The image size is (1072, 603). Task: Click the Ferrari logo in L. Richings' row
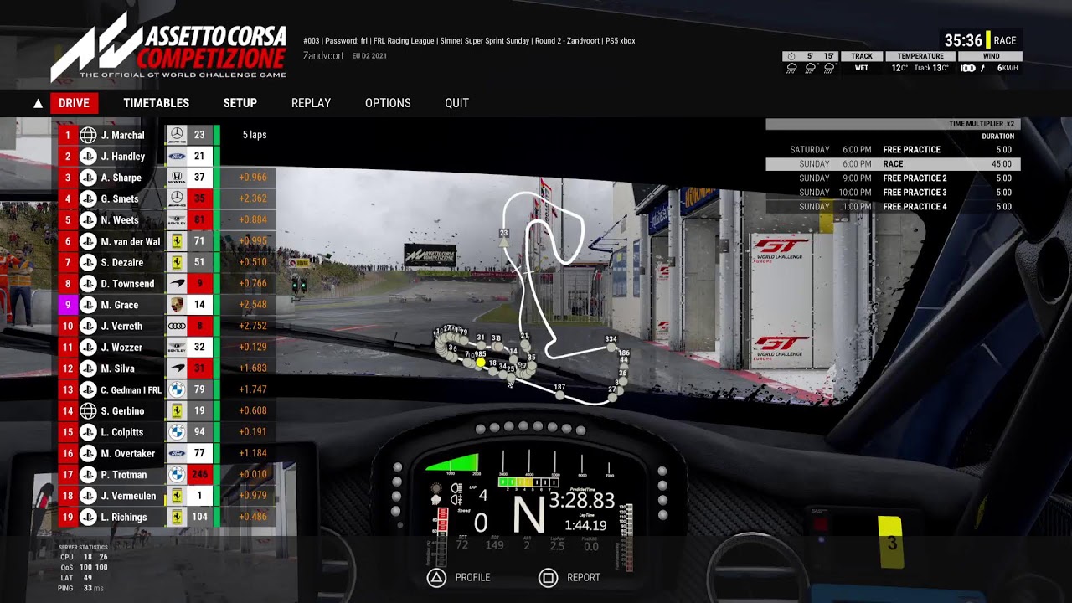tap(177, 517)
